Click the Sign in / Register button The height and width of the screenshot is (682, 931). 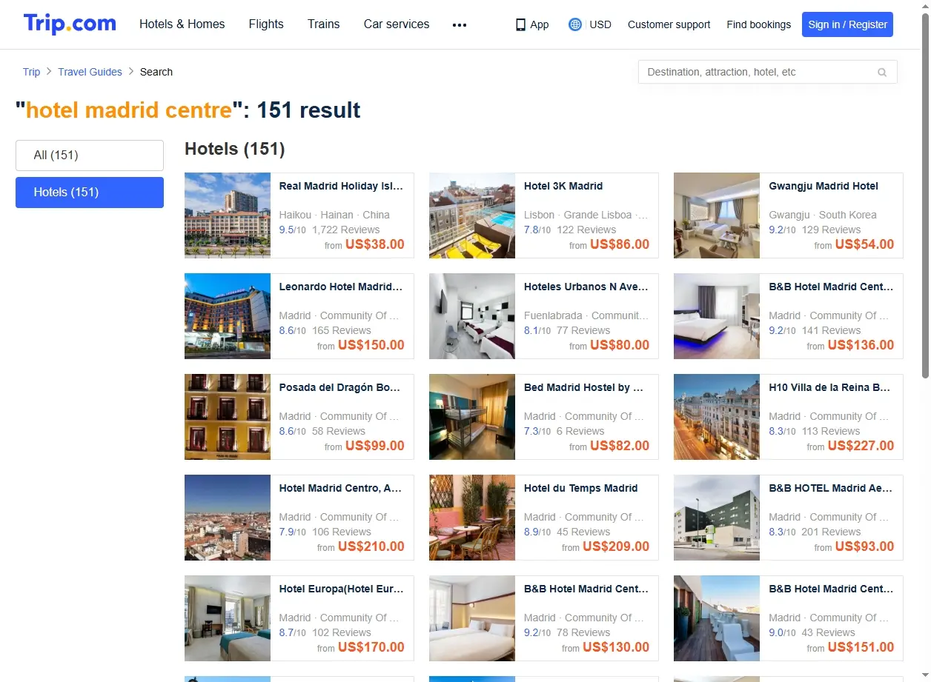click(847, 24)
